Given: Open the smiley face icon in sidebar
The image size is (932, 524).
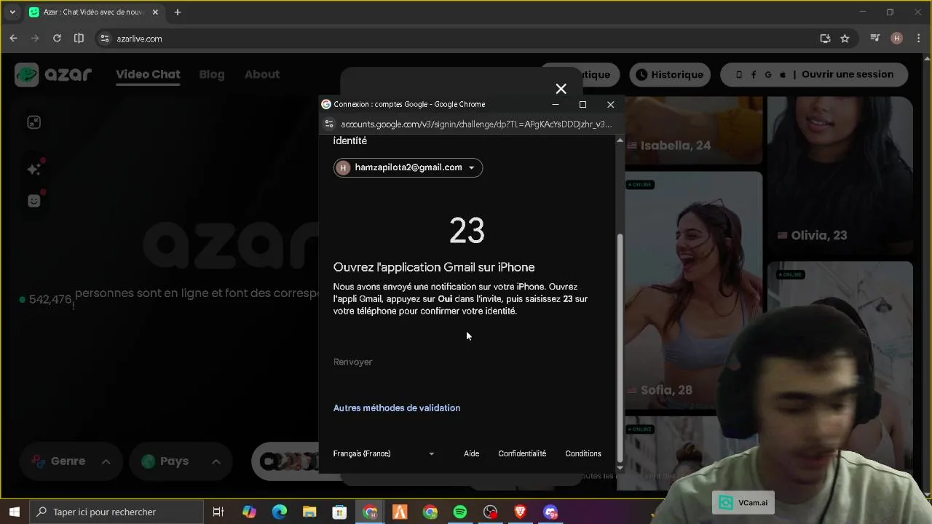Looking at the screenshot, I should tap(33, 201).
